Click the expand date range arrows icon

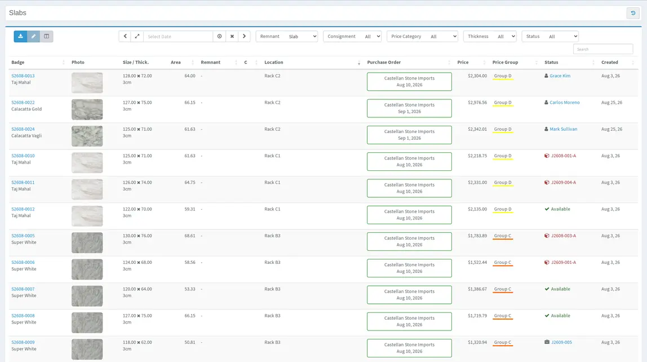pos(137,36)
